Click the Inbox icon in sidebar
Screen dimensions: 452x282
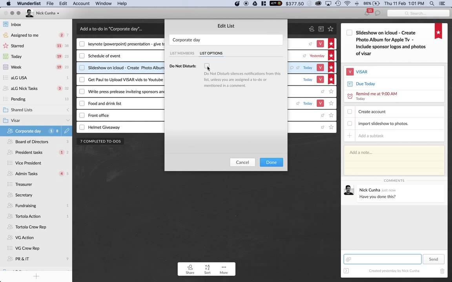[x=5, y=24]
